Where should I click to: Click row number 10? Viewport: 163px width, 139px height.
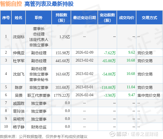6,126
